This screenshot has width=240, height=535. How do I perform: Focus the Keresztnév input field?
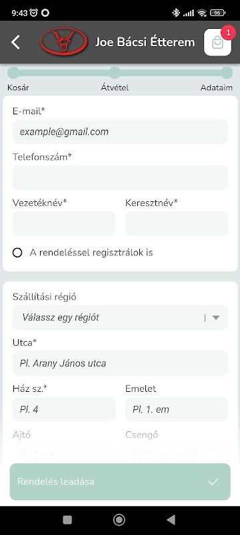click(x=177, y=223)
